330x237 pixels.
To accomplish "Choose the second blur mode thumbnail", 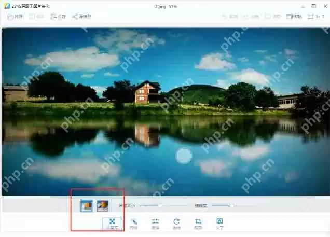I will [x=103, y=206].
